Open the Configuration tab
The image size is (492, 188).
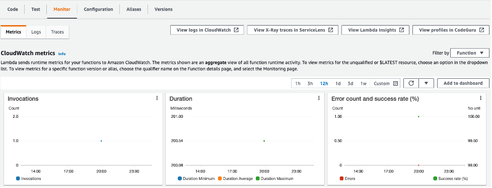coord(98,10)
